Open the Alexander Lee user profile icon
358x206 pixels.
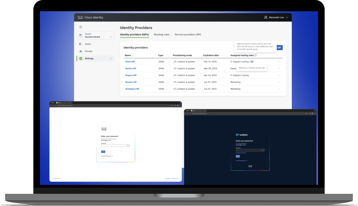(x=265, y=17)
